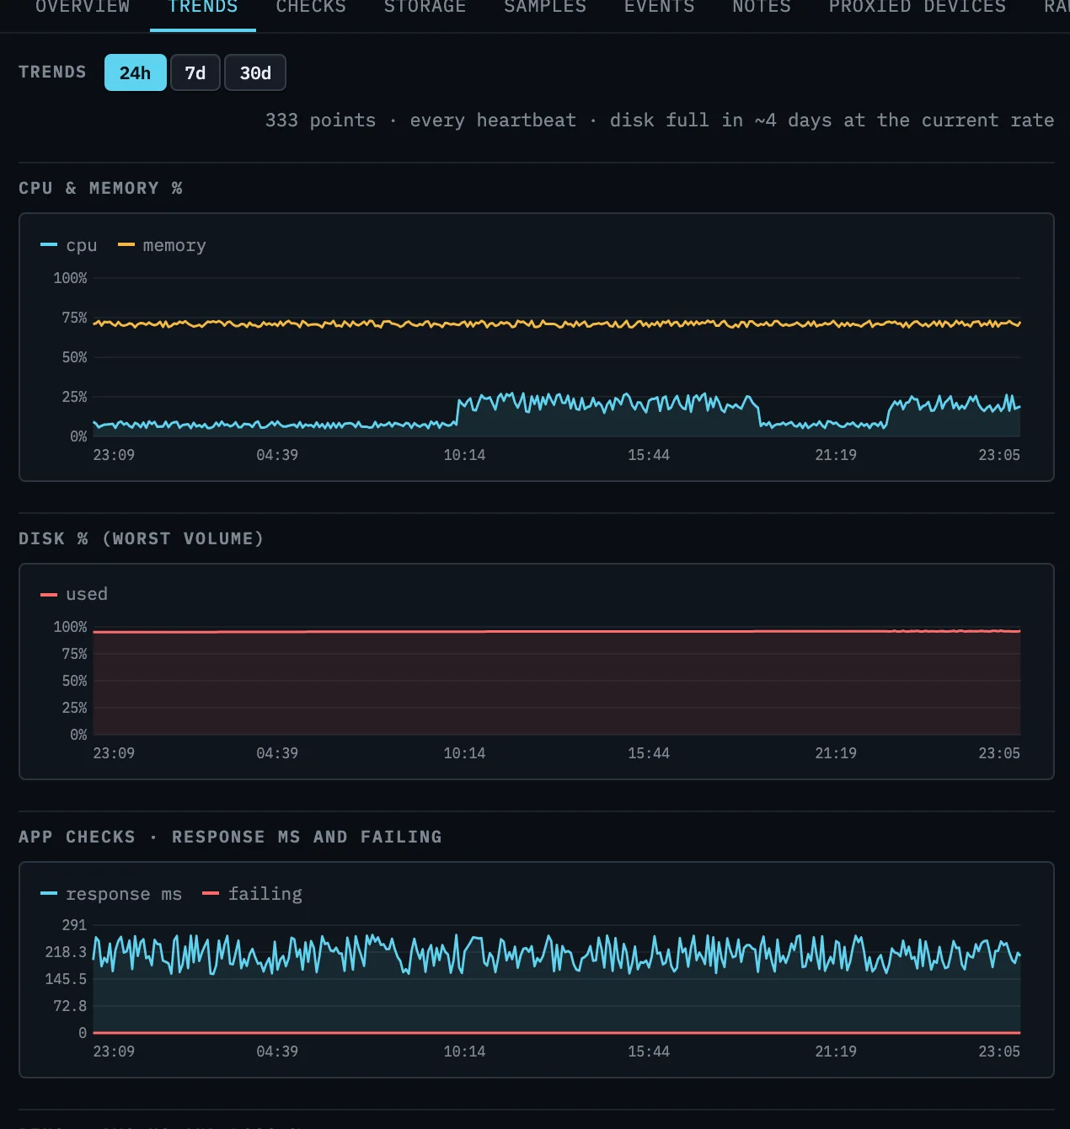
Task: Toggle the failing legend entry
Action: (x=252, y=894)
